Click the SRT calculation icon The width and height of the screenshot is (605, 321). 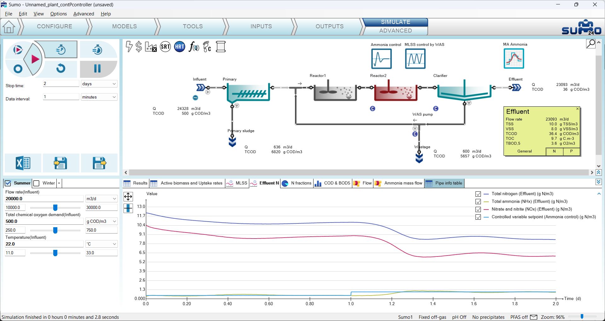165,47
